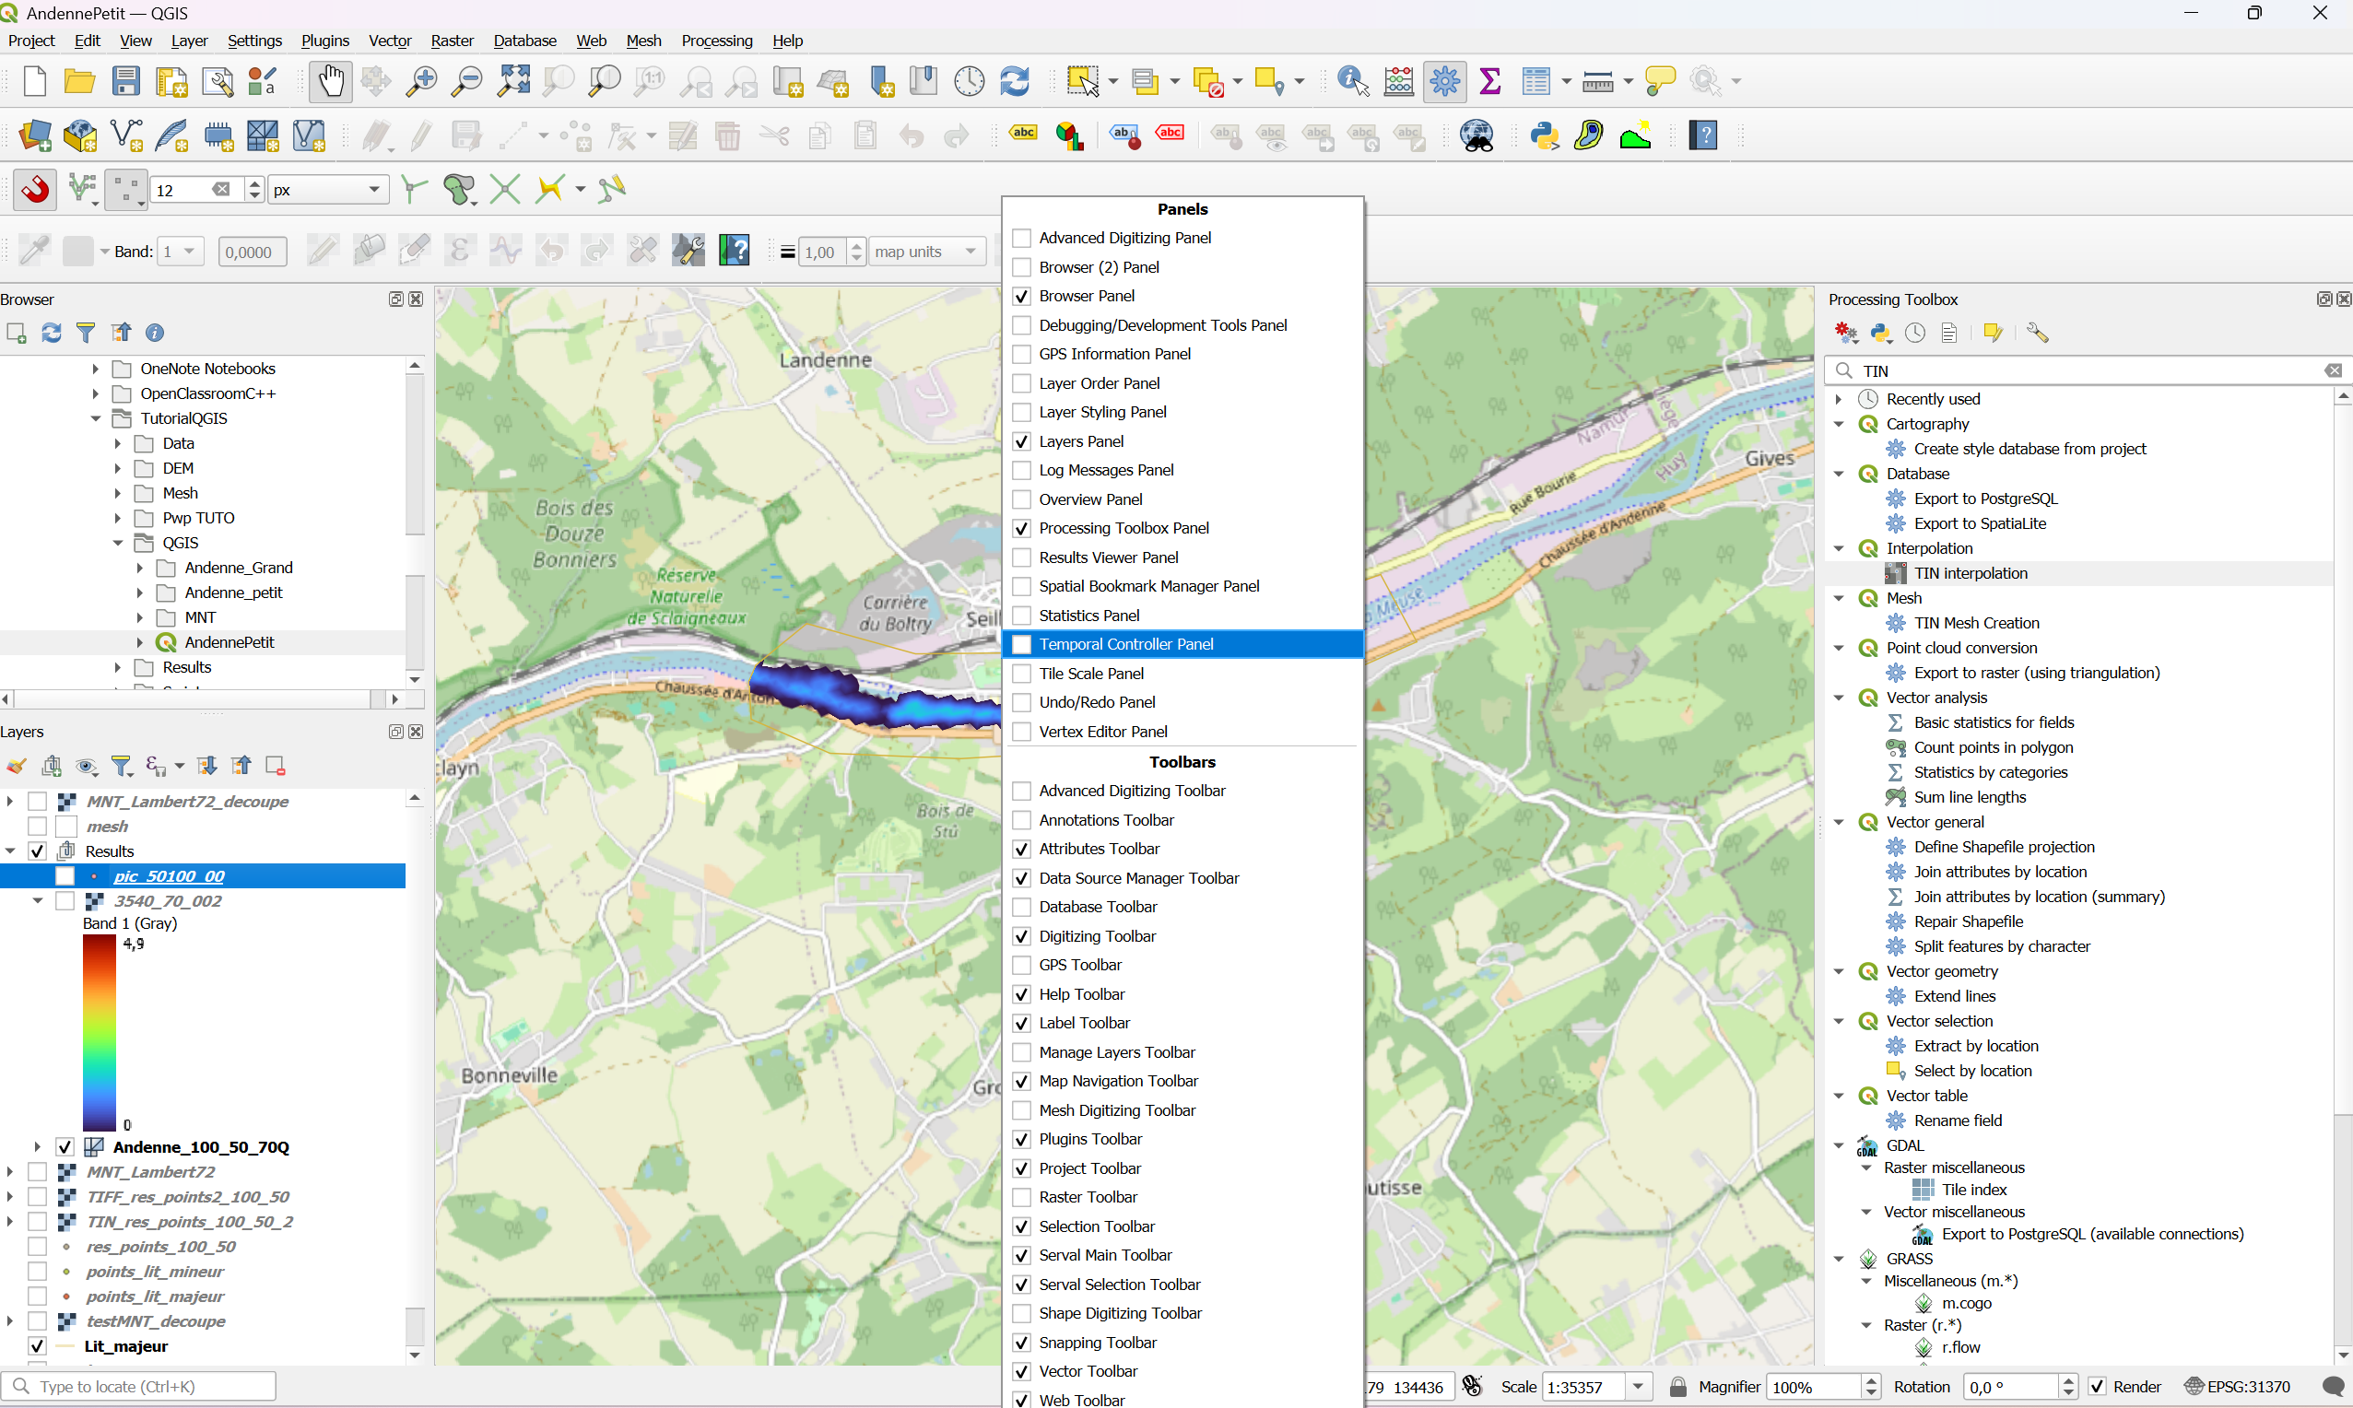Viewport: 2353px width, 1408px height.
Task: Open the statistical summary sigma icon
Action: coord(1489,82)
